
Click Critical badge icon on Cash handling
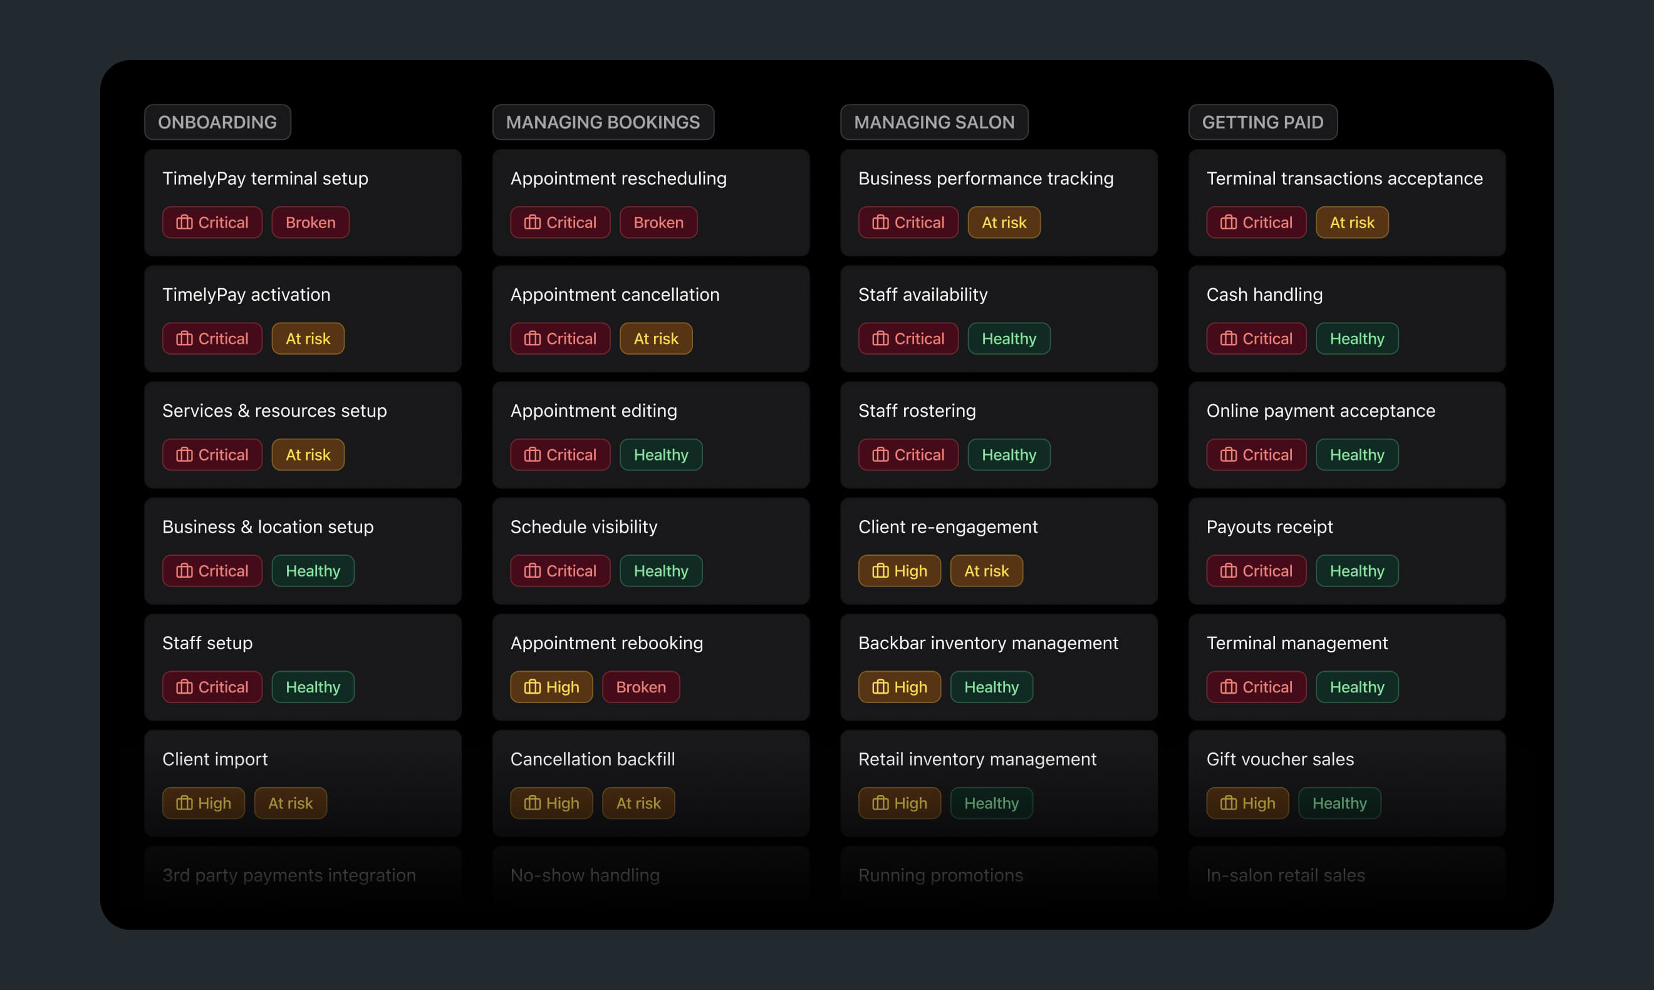point(1229,339)
